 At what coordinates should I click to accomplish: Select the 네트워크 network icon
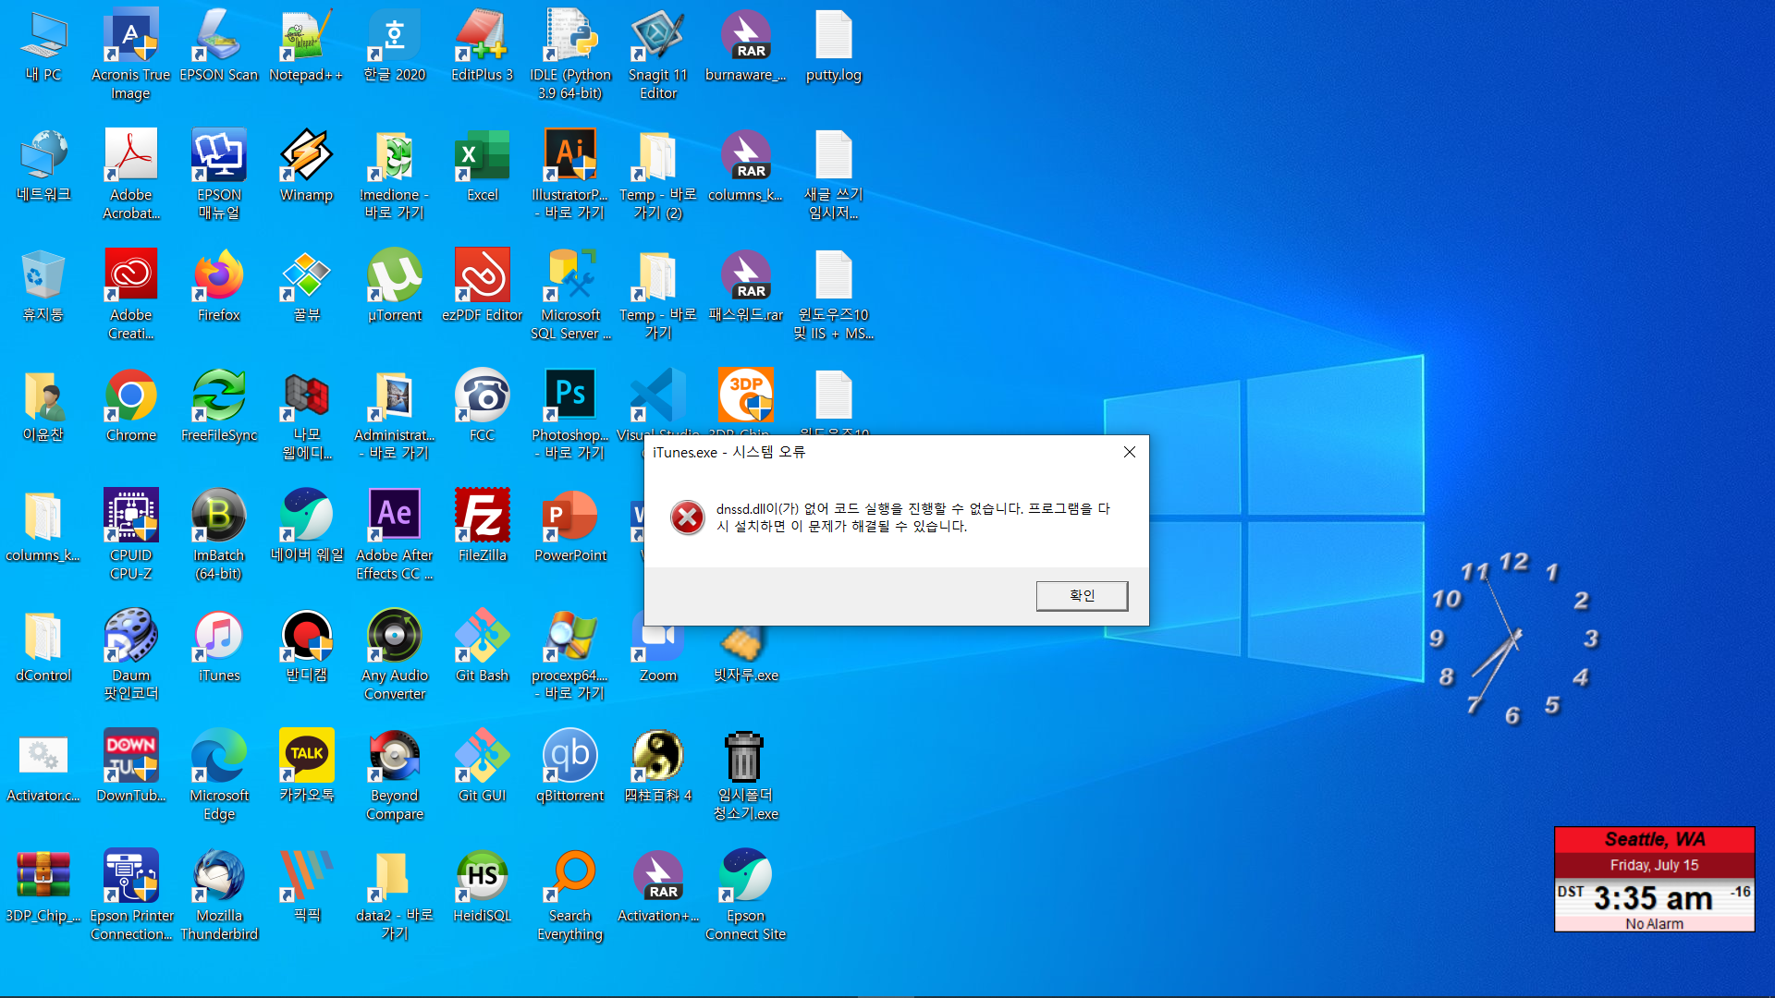43,167
